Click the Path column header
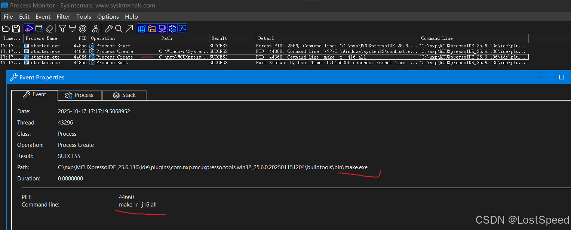This screenshot has width=571, height=230. click(184, 38)
